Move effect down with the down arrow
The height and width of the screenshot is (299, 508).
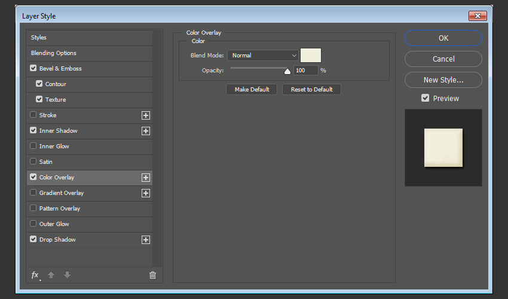[67, 275]
